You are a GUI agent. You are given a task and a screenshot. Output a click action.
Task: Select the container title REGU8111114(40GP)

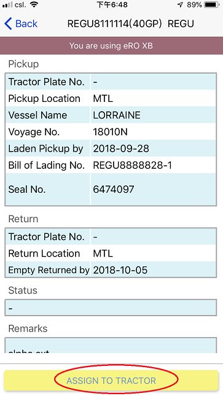pos(114,24)
